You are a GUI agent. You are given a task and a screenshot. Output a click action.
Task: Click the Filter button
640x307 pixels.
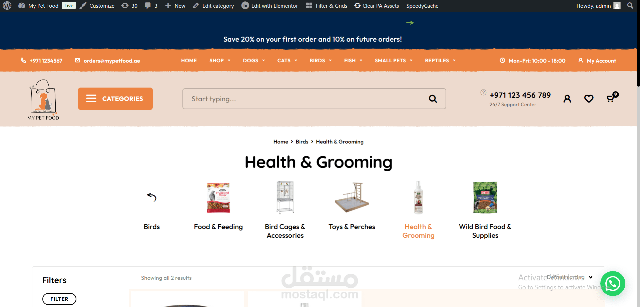point(59,299)
